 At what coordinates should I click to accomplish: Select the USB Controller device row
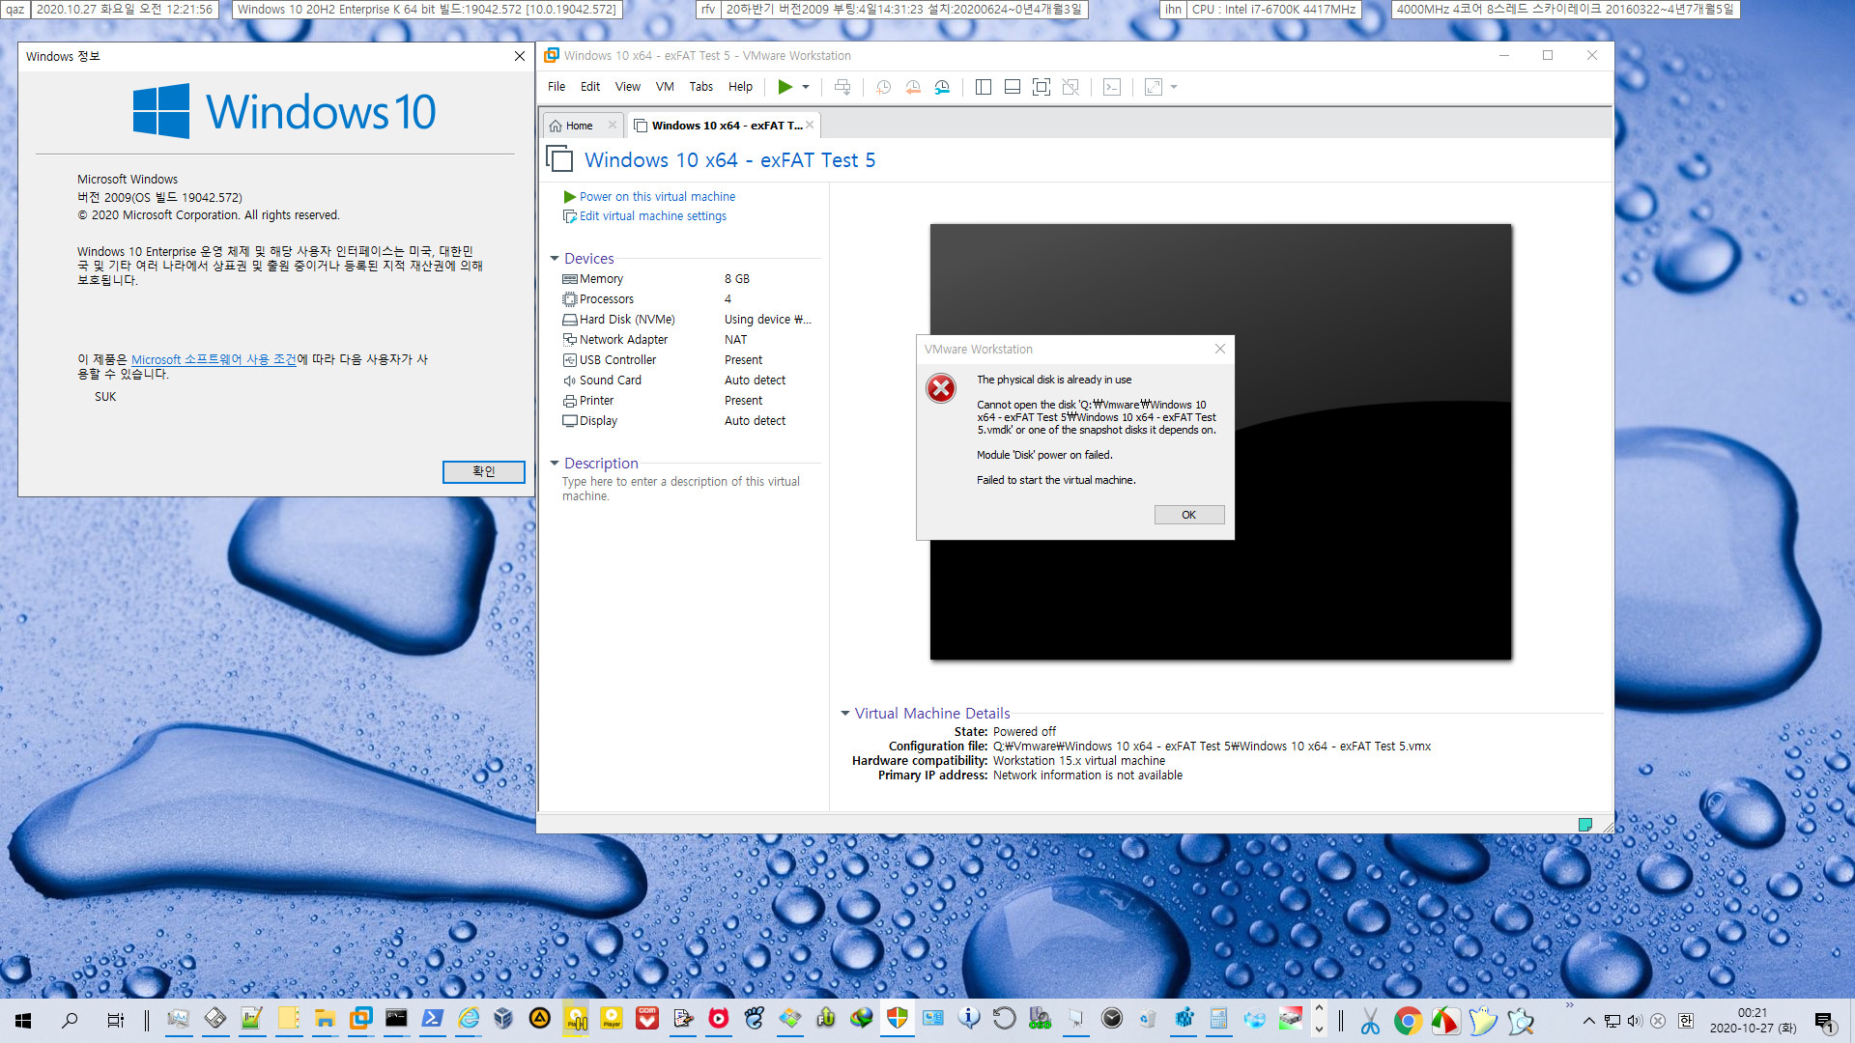click(x=686, y=360)
